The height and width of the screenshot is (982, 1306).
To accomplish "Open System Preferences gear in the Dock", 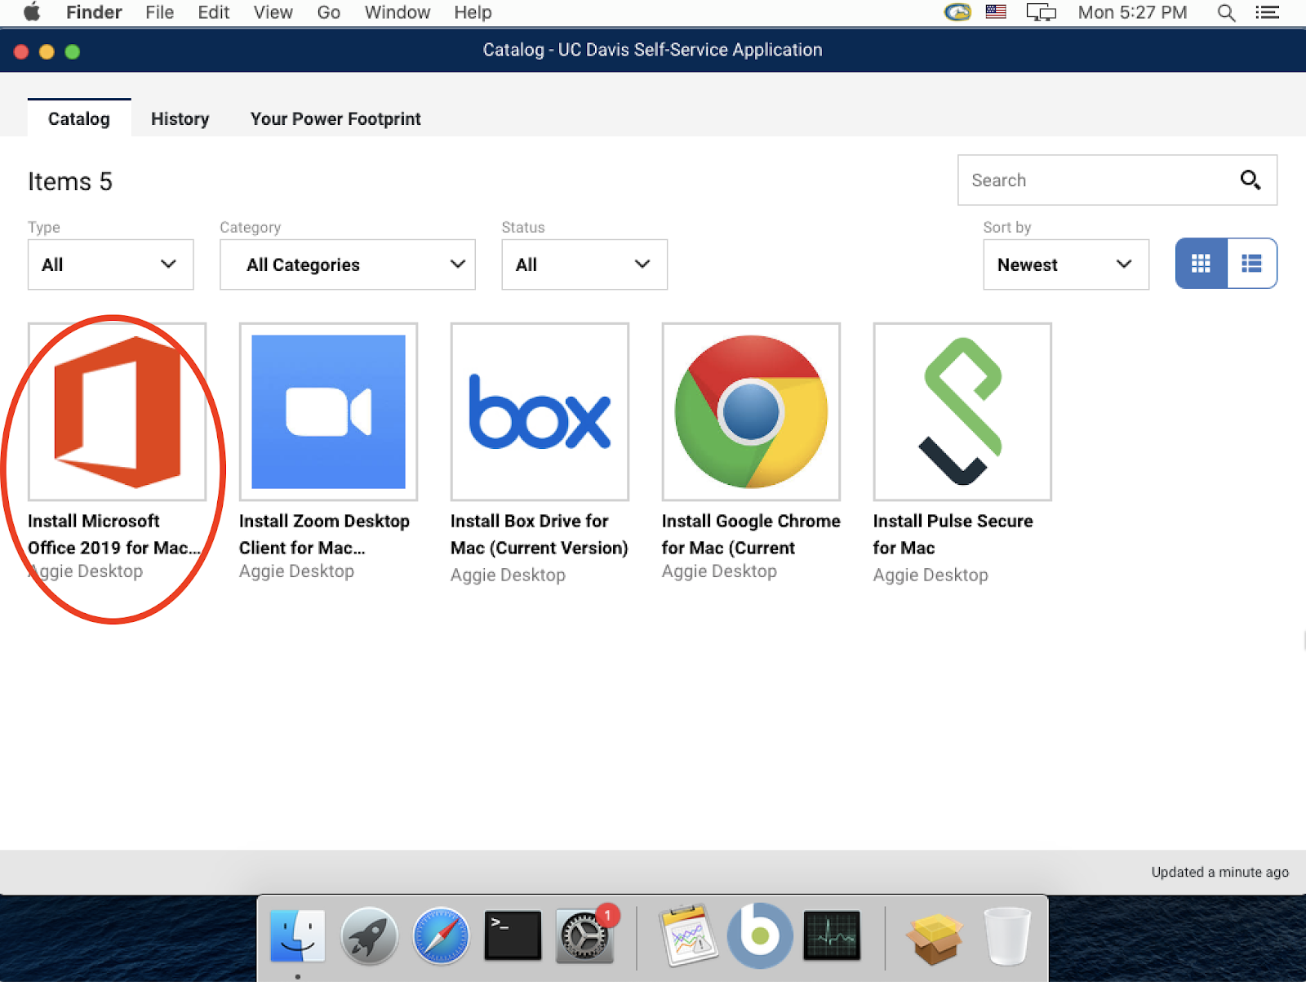I will [x=584, y=935].
